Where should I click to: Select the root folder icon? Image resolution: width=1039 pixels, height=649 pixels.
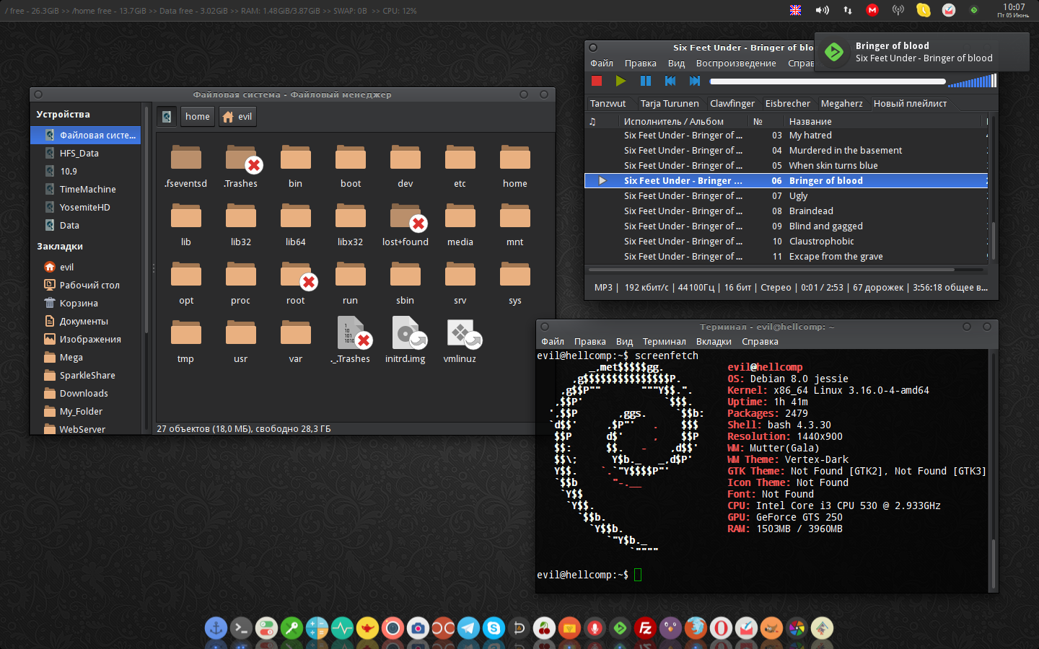(296, 275)
